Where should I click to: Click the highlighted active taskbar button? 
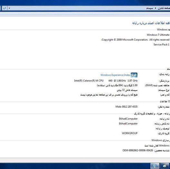pos(155,166)
